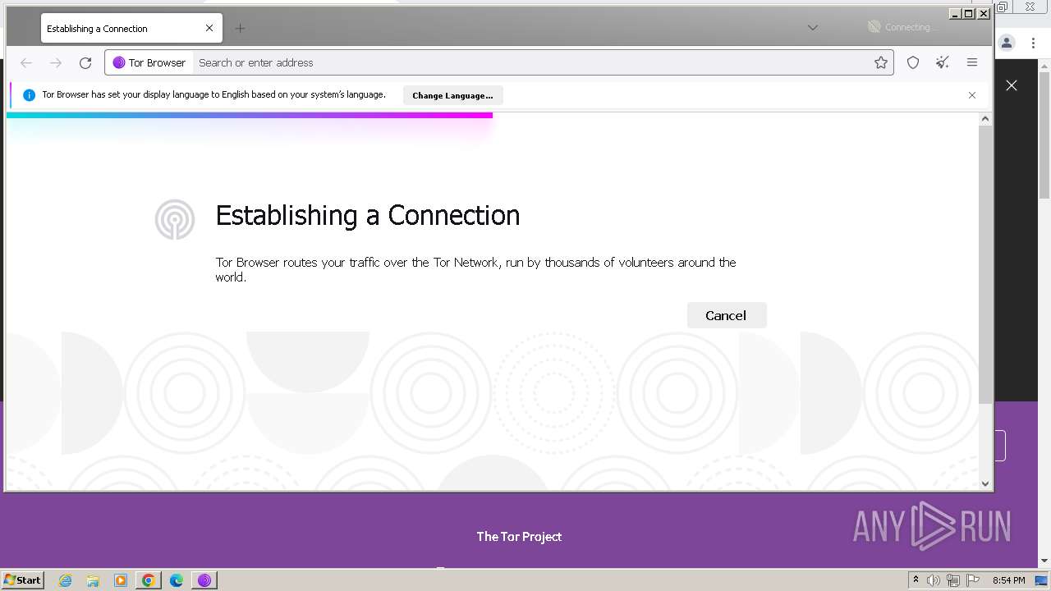Open the shield security level icon

click(913, 62)
